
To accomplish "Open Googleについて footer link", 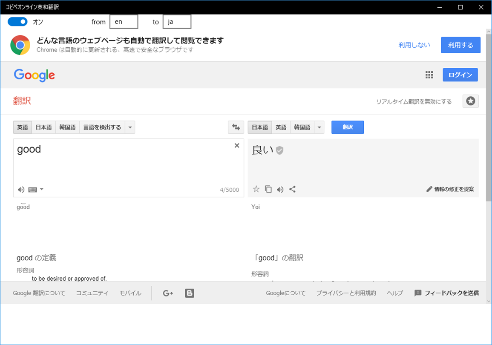I will (285, 293).
